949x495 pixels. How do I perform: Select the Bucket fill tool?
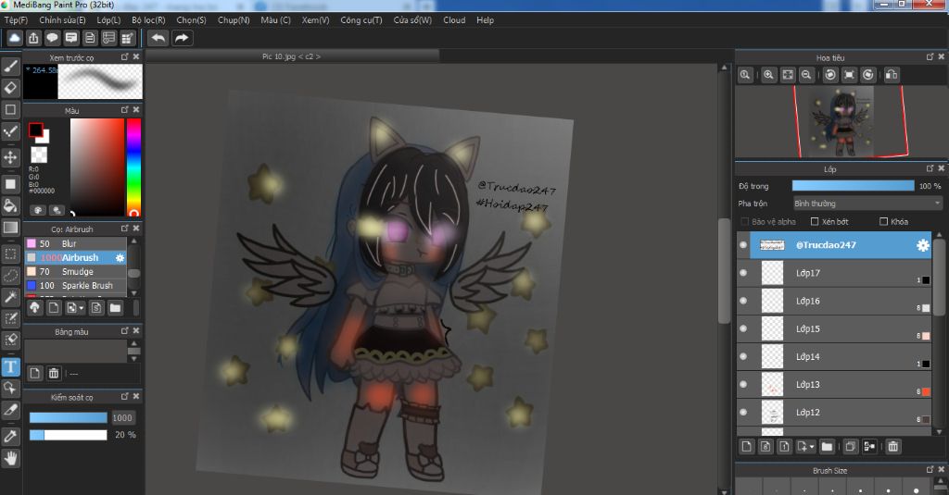click(x=10, y=205)
